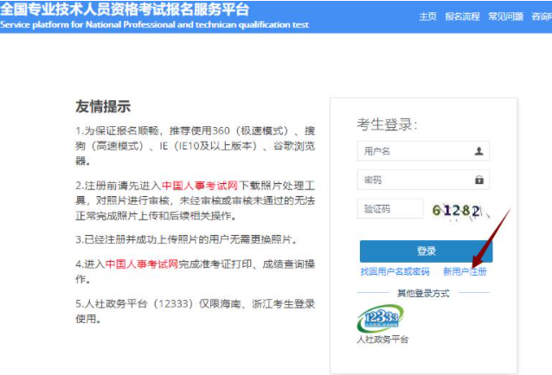Click the 人社政务平台 label under the logo
The image size is (552, 375).
pos(382,340)
